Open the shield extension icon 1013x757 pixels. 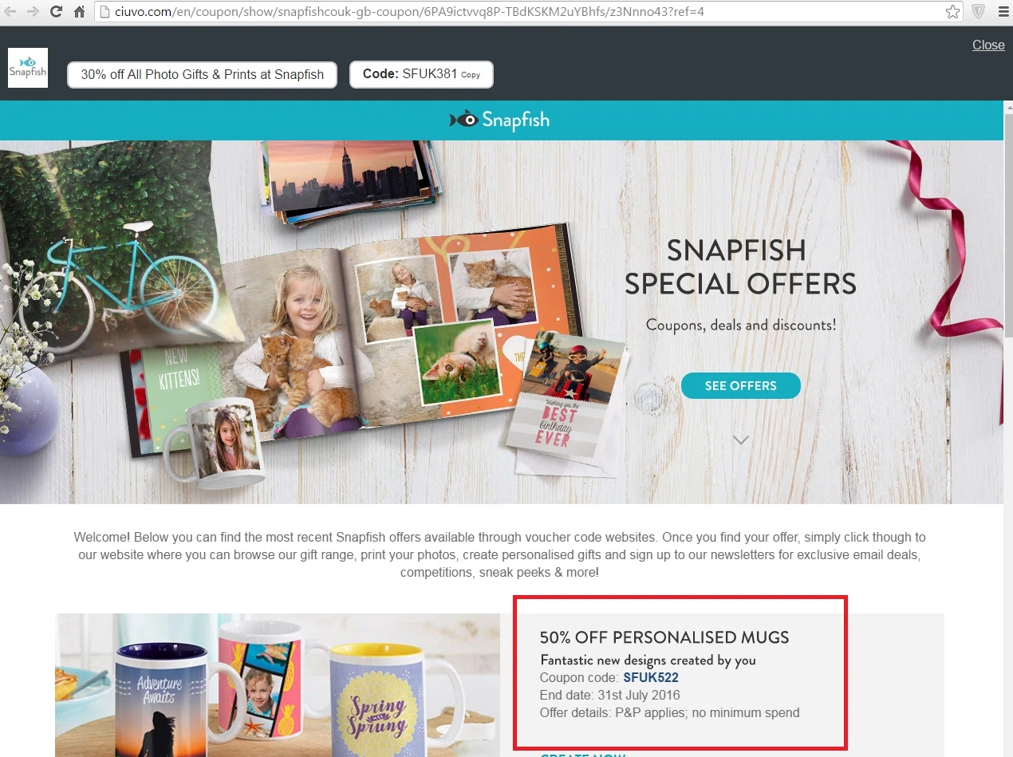click(x=978, y=12)
